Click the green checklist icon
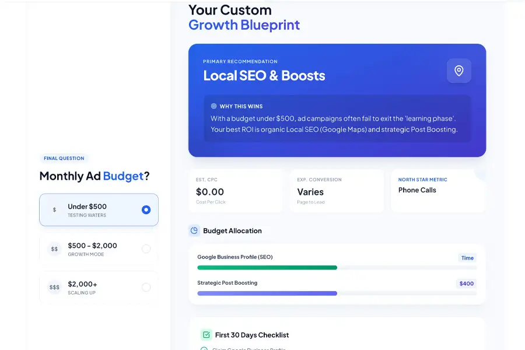Screen dimensions: 525x350 click(206, 335)
